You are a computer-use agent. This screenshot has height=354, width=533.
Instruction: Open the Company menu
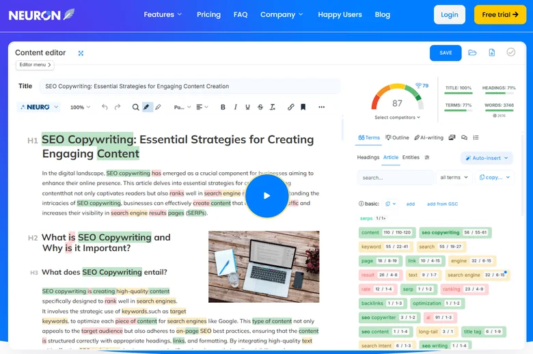(282, 14)
